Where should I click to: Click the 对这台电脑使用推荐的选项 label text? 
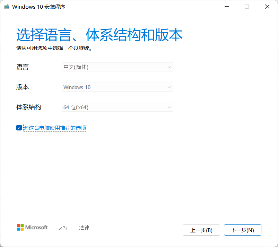click(55, 128)
